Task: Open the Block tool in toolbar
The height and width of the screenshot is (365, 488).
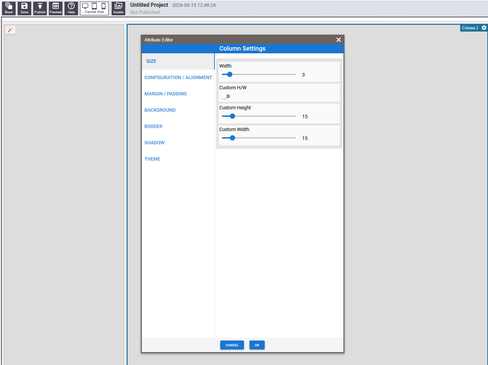Action: pyautogui.click(x=9, y=8)
